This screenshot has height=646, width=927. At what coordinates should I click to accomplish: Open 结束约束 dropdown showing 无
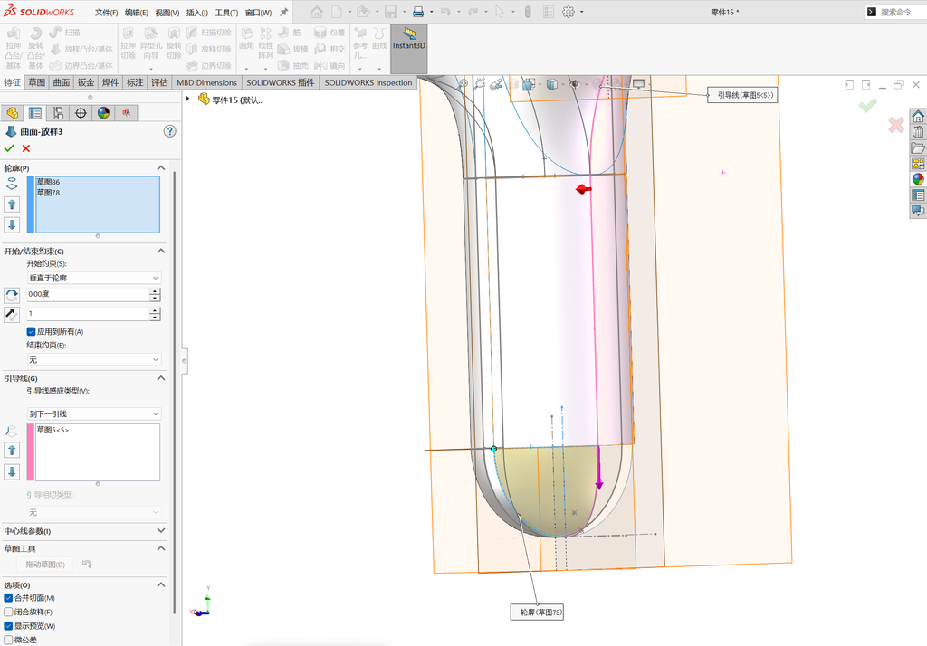(x=93, y=359)
